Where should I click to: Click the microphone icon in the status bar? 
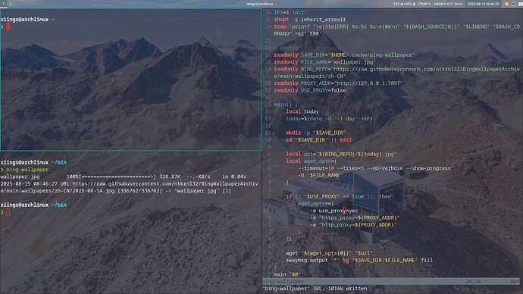[x=414, y=4]
